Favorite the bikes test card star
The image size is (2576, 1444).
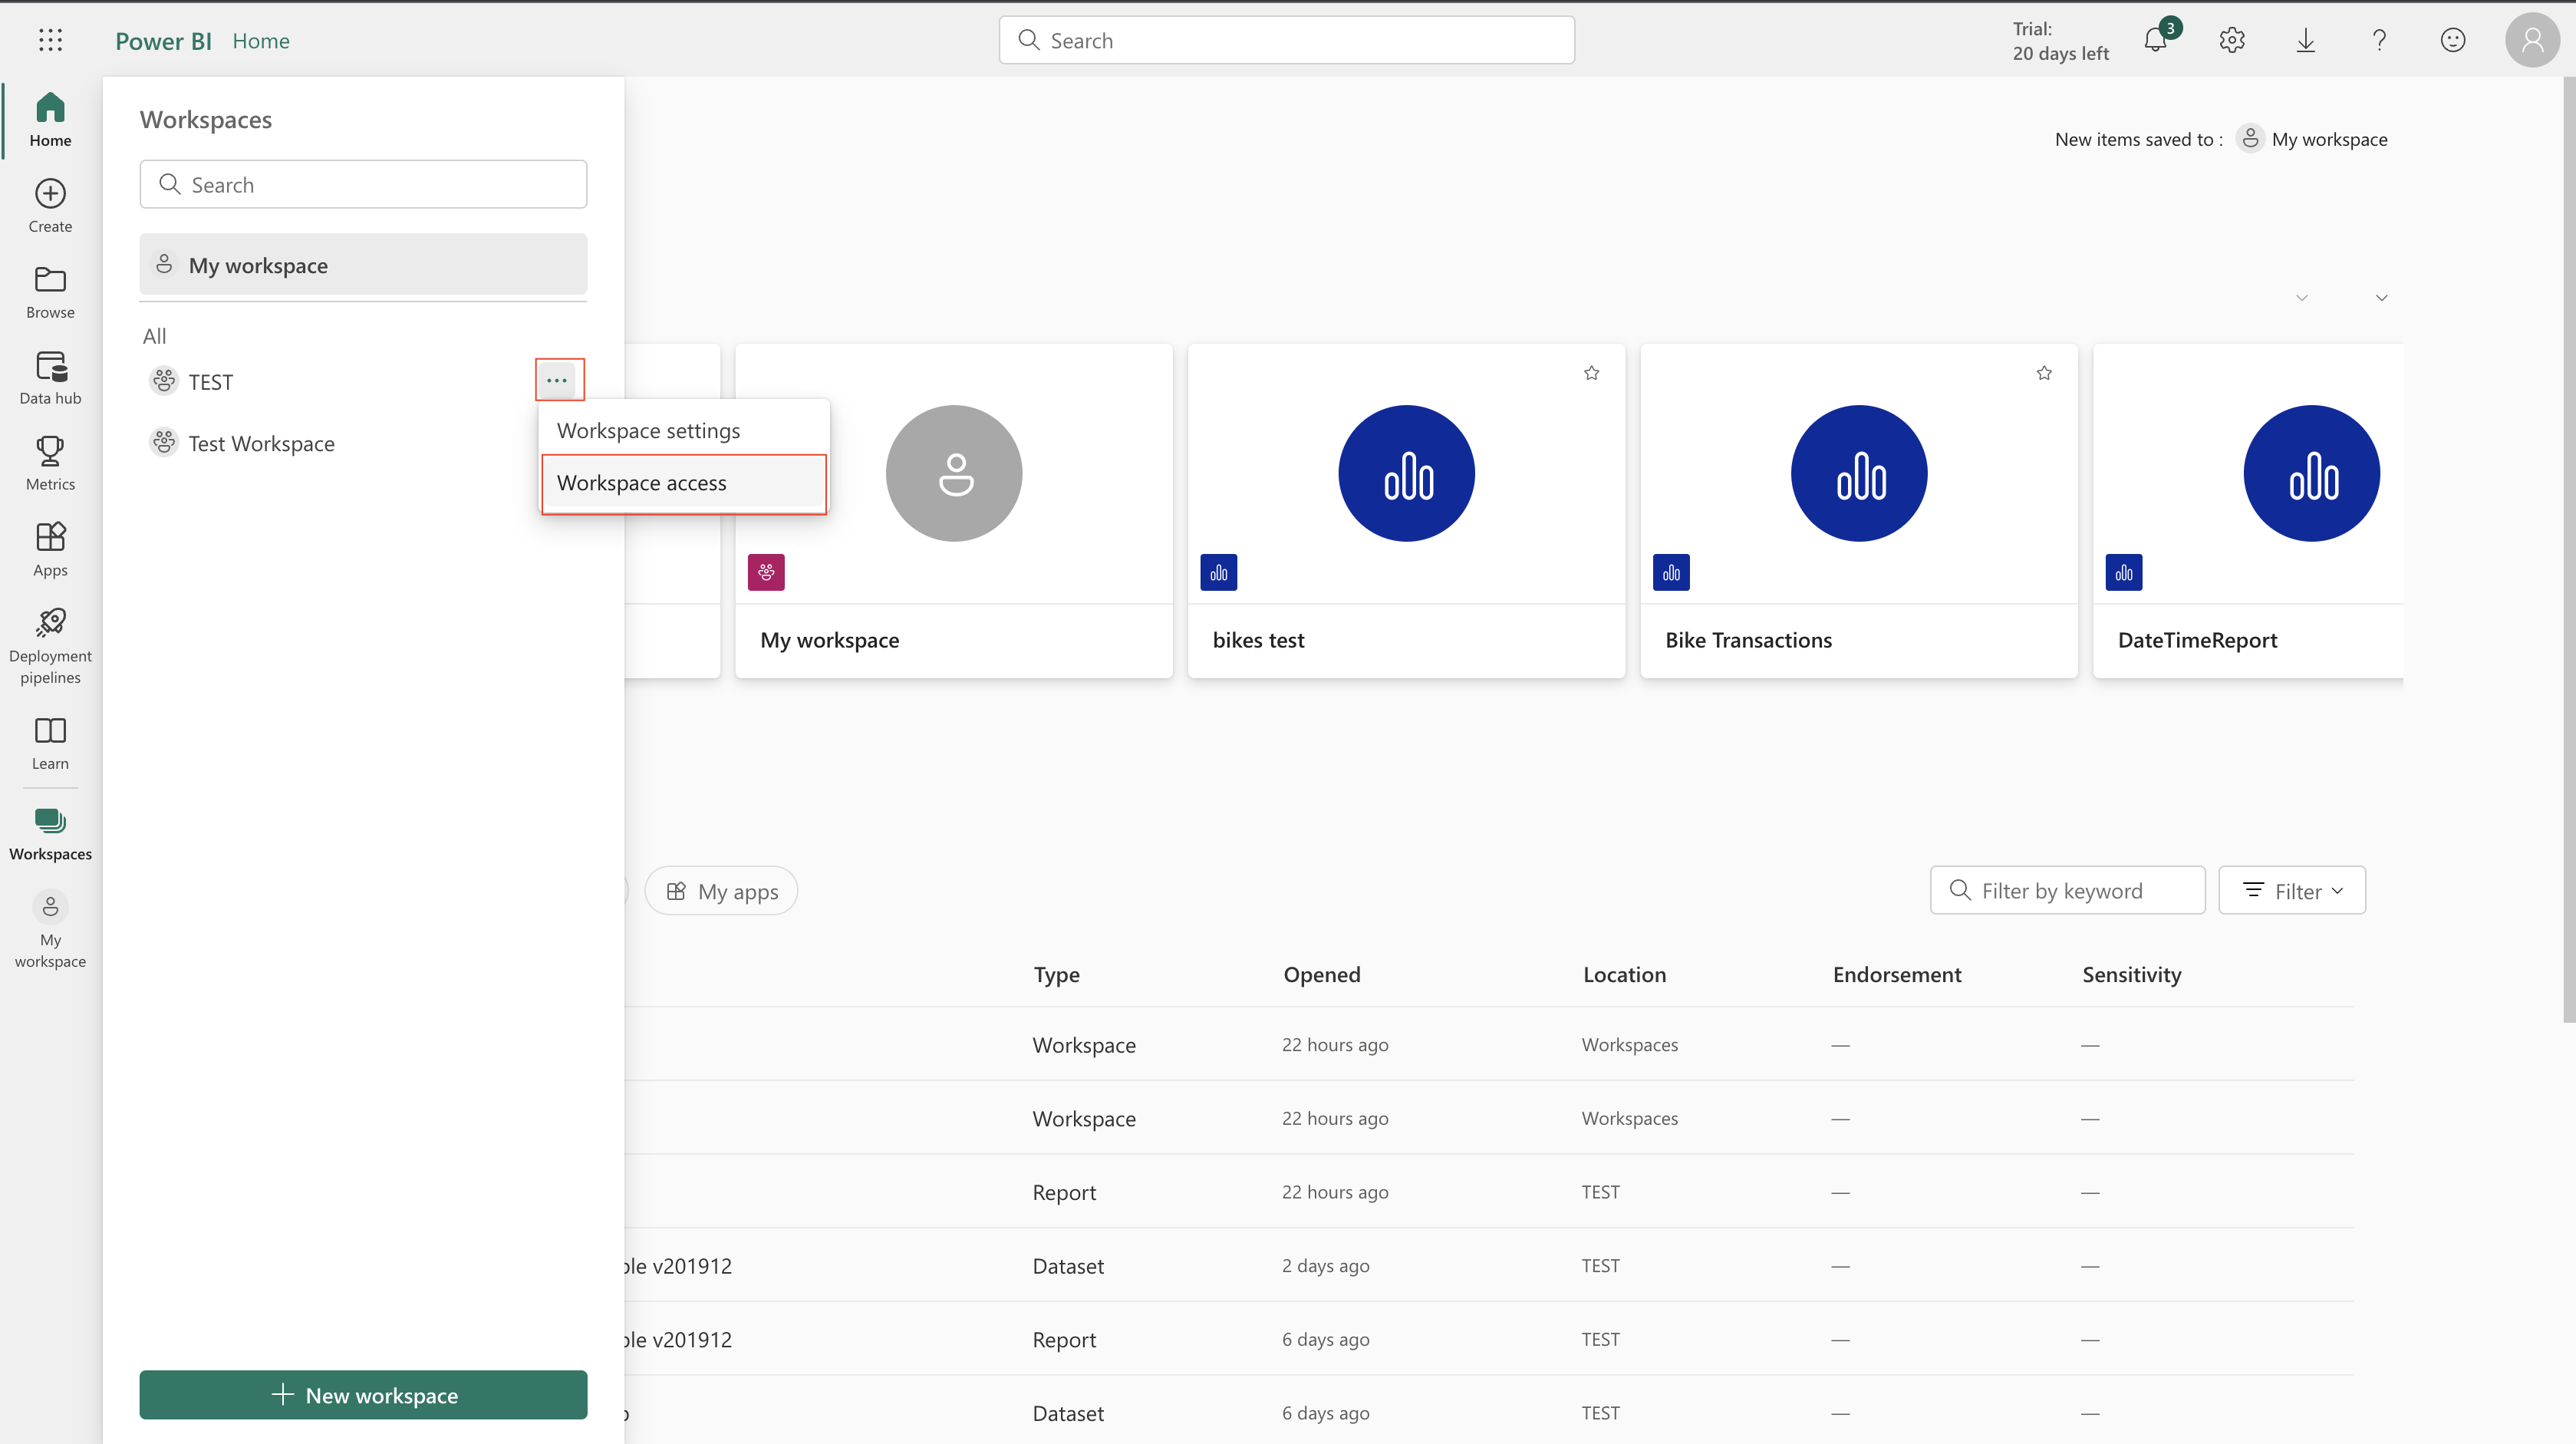1592,373
